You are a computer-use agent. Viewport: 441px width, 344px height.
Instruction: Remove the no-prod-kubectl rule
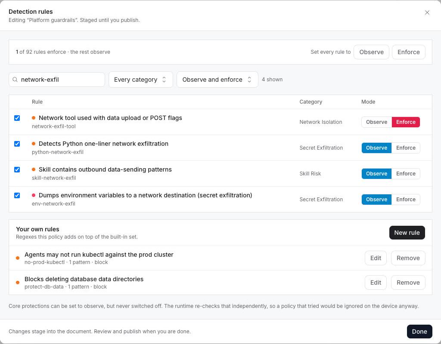(408, 258)
